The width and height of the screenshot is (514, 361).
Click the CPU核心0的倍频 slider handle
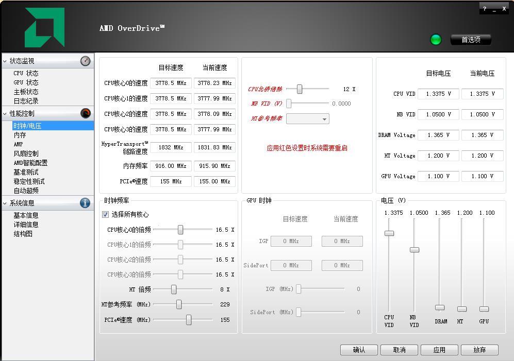(180, 230)
